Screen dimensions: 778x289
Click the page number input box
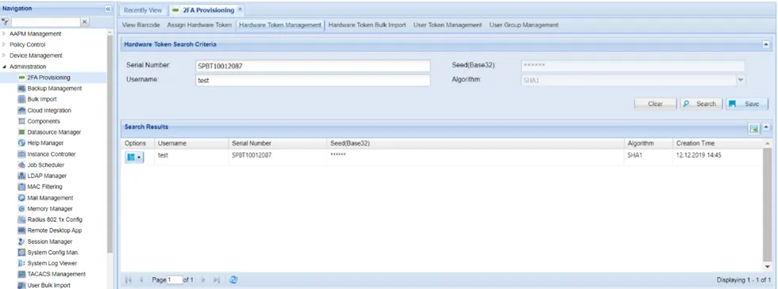(175, 280)
